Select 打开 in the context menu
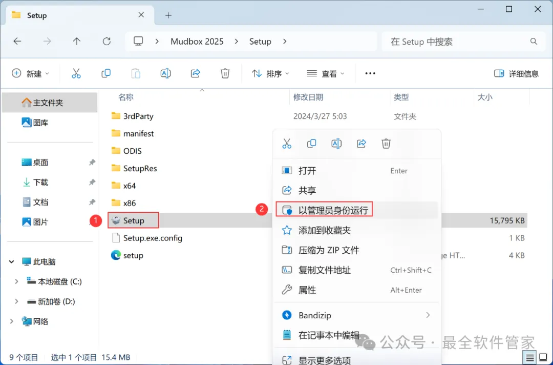This screenshot has height=365, width=553. [x=356, y=171]
